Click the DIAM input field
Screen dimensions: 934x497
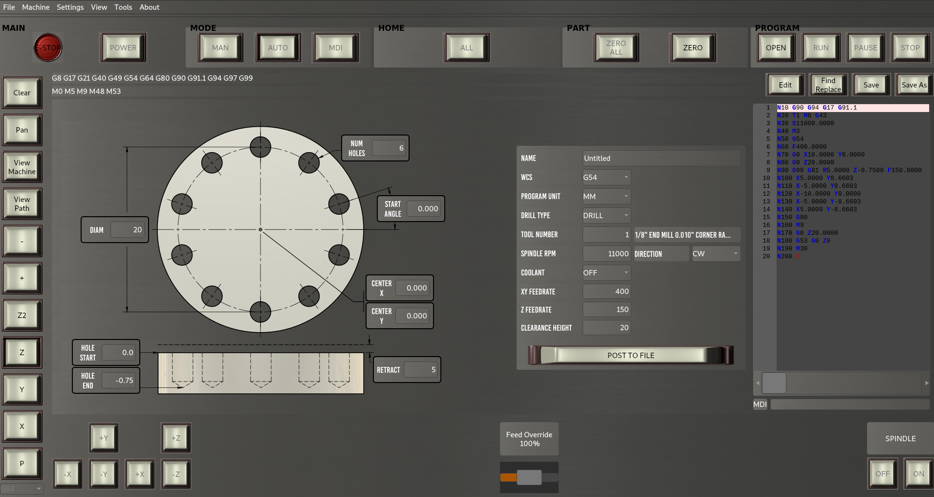click(x=128, y=229)
